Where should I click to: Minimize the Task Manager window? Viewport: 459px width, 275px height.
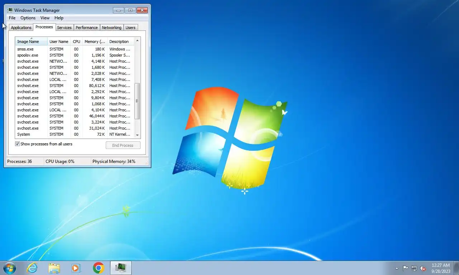click(118, 10)
